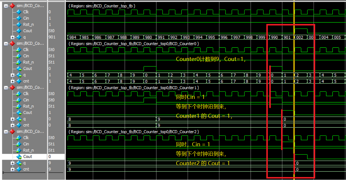Select the red group icon for BCD_Counter_top_tb
Image resolution: width=346 pixels, height=180 pixels.
(x=12, y=6)
